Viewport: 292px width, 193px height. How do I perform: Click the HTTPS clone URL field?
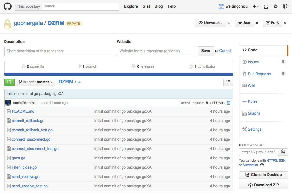258,152
